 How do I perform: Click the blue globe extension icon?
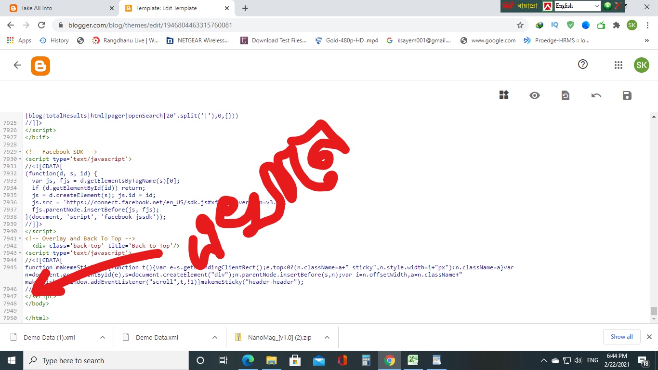[586, 25]
